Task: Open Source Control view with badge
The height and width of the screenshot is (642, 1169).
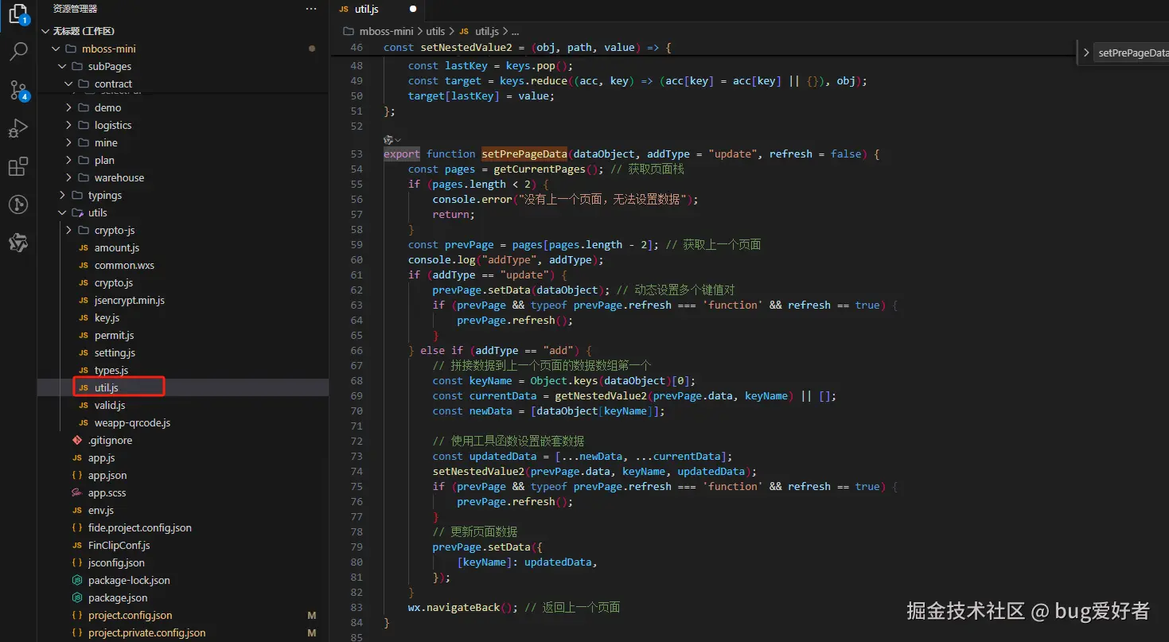Action: (18, 90)
